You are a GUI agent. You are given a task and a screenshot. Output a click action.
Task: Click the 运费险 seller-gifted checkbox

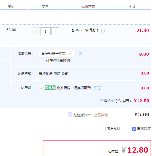coord(41,88)
